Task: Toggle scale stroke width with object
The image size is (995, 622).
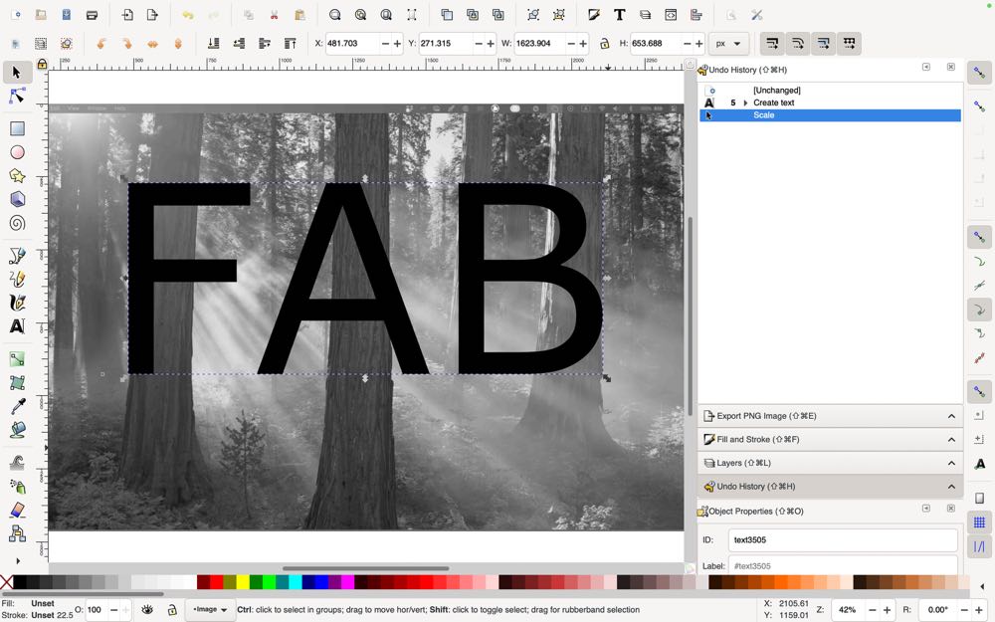Action: [x=772, y=43]
